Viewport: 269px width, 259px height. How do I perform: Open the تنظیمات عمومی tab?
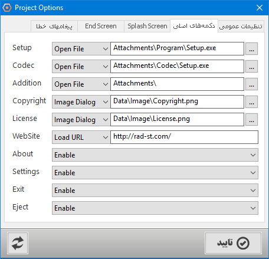click(x=241, y=26)
